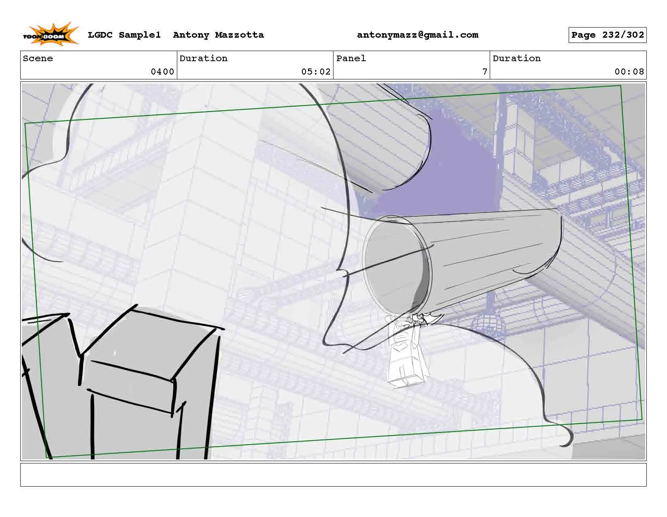Viewport: 667px width, 517px height.
Task: Select the 'LGDC Sample1' project title text
Action: click(x=124, y=35)
